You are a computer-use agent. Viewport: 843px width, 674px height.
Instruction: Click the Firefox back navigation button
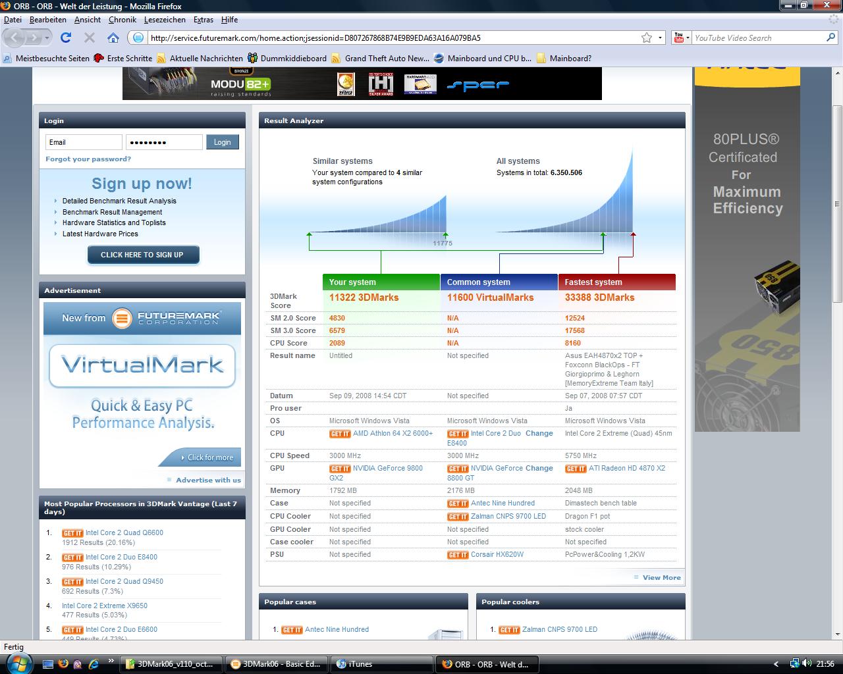click(14, 38)
